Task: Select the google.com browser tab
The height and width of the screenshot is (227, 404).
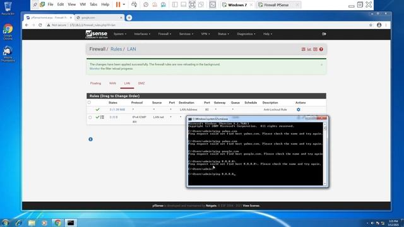Action: coord(99,18)
